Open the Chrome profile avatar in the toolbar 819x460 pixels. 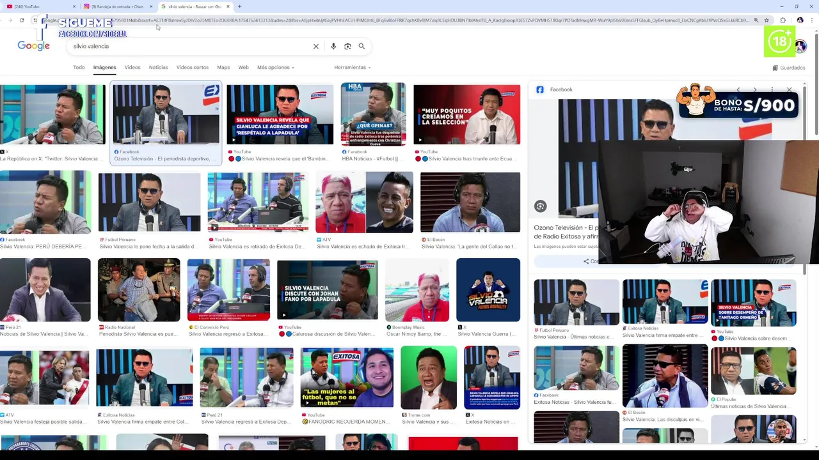tap(800, 20)
